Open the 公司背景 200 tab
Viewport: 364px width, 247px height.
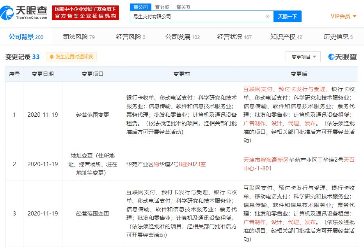26,37
